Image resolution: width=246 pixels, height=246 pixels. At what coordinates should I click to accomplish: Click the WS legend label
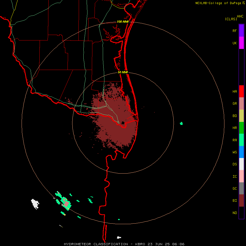tap(235, 152)
